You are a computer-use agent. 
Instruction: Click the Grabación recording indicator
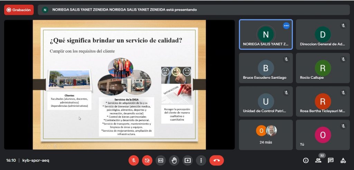19,10
